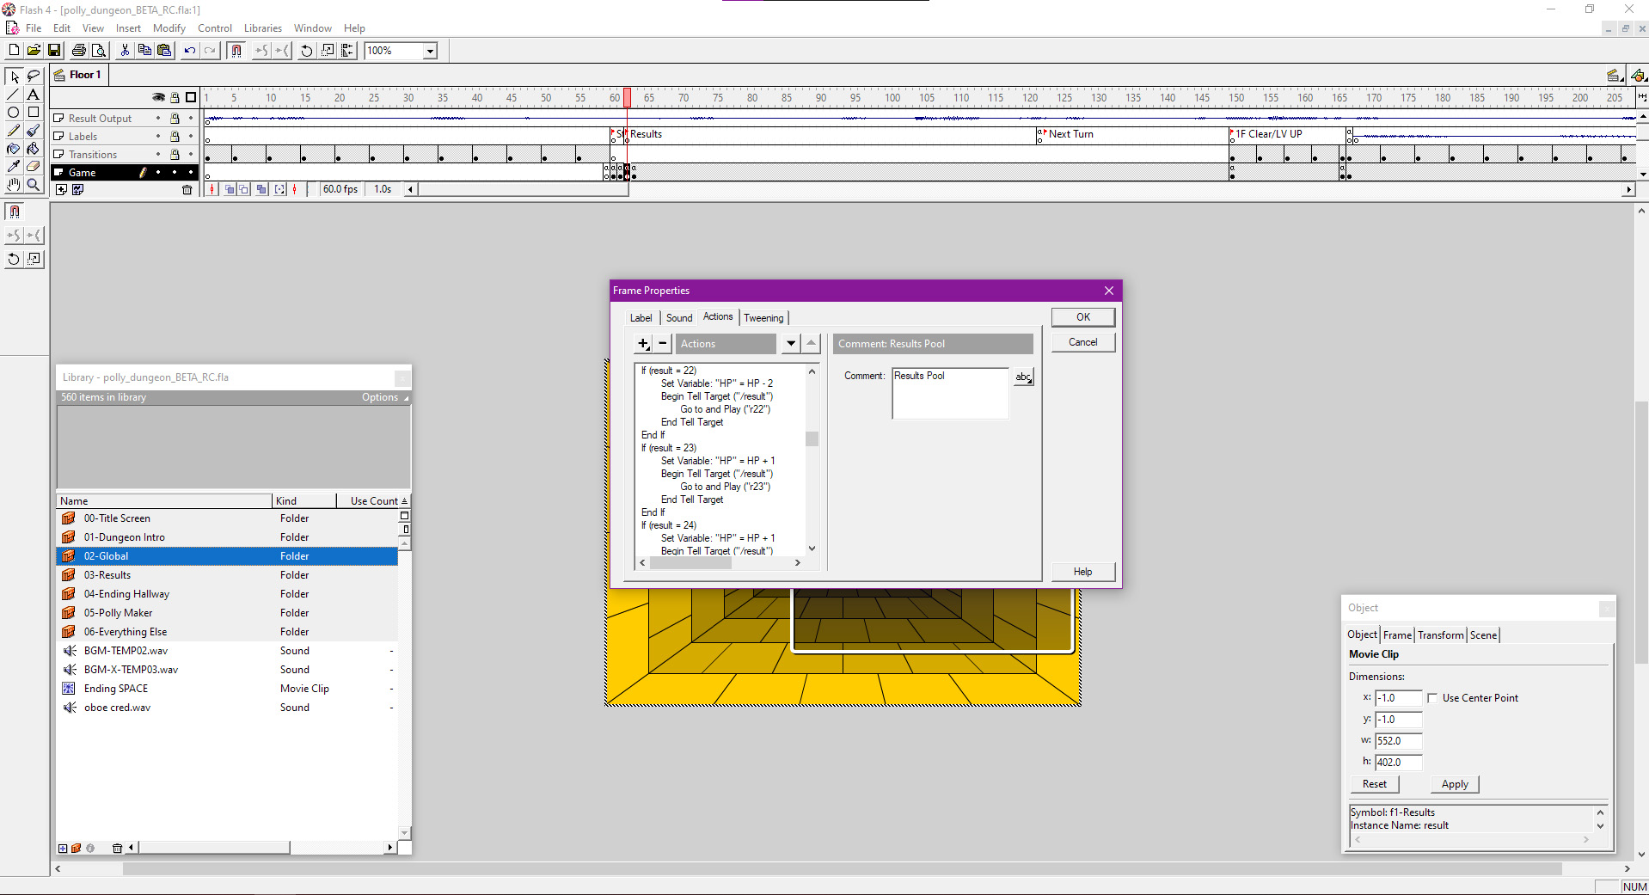
Task: Add a new layer to timeline
Action: [x=61, y=190]
